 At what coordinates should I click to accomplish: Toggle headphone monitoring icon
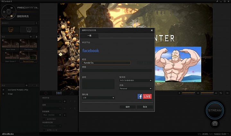click(216, 93)
